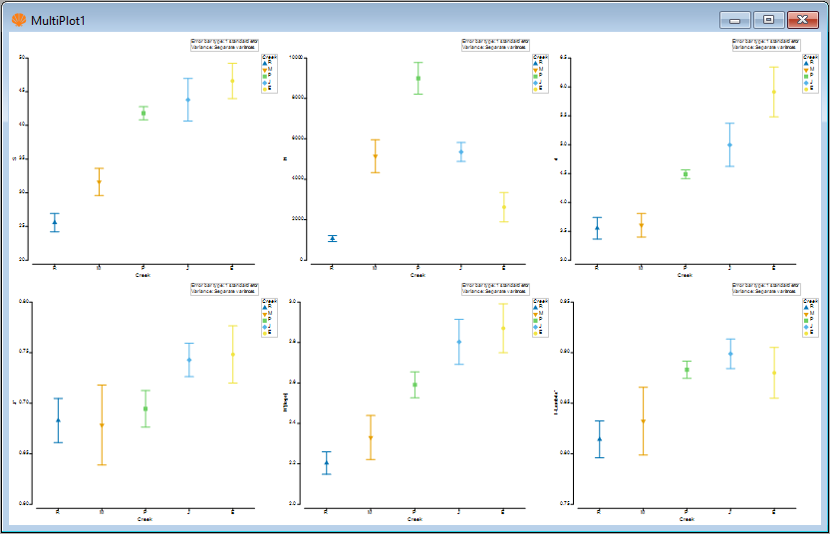The width and height of the screenshot is (830, 534).
Task: Click the Creek x-axis title under top-middle plot
Action: pyautogui.click(x=417, y=275)
